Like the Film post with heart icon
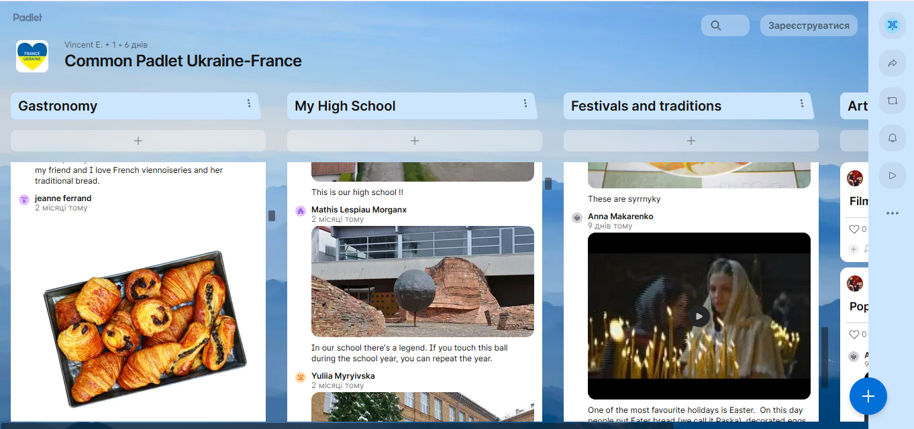The image size is (914, 429). (x=854, y=229)
